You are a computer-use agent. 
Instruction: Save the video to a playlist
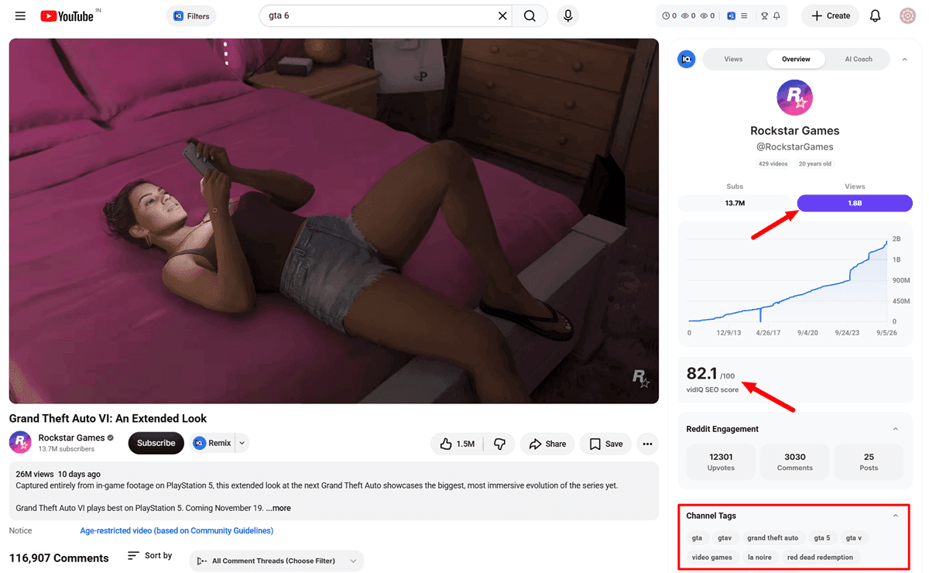pos(606,444)
